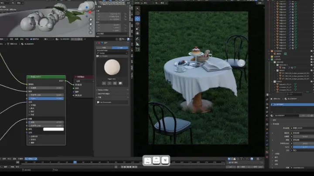
Task: Open the World properties tab
Action: click(267, 120)
